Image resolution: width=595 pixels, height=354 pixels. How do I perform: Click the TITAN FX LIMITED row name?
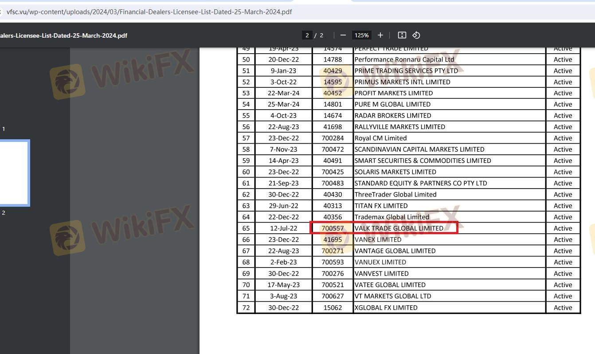[381, 206]
